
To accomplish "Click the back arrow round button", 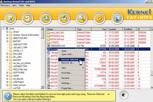I will pyautogui.click(x=124, y=95).
